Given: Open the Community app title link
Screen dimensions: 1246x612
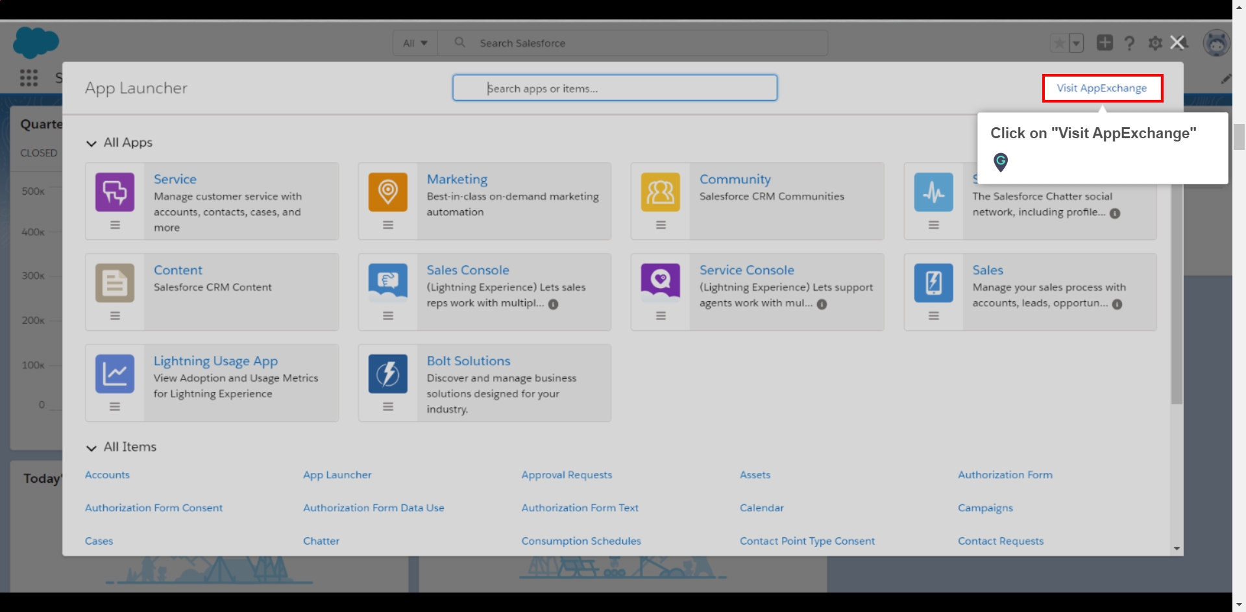Looking at the screenshot, I should pos(735,179).
